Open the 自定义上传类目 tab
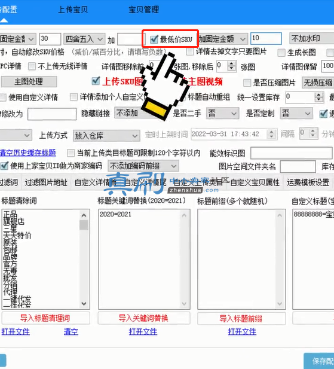Image resolution: width=334 pixels, height=369 pixels. click(x=197, y=182)
